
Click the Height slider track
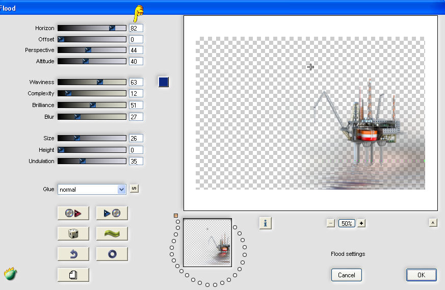(92, 150)
